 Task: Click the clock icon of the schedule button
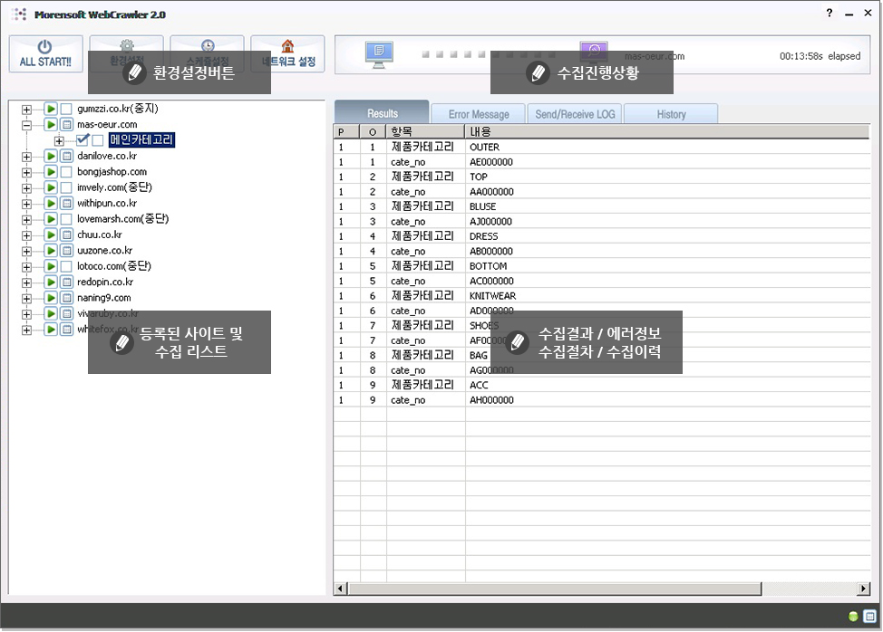coord(208,45)
